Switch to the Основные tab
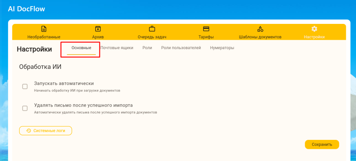This screenshot has width=356, height=161. 81,48
